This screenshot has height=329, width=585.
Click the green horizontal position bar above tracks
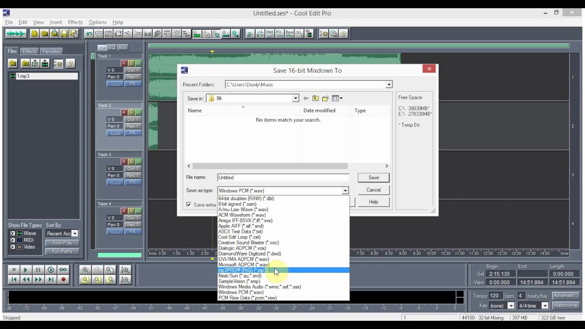[x=359, y=45]
